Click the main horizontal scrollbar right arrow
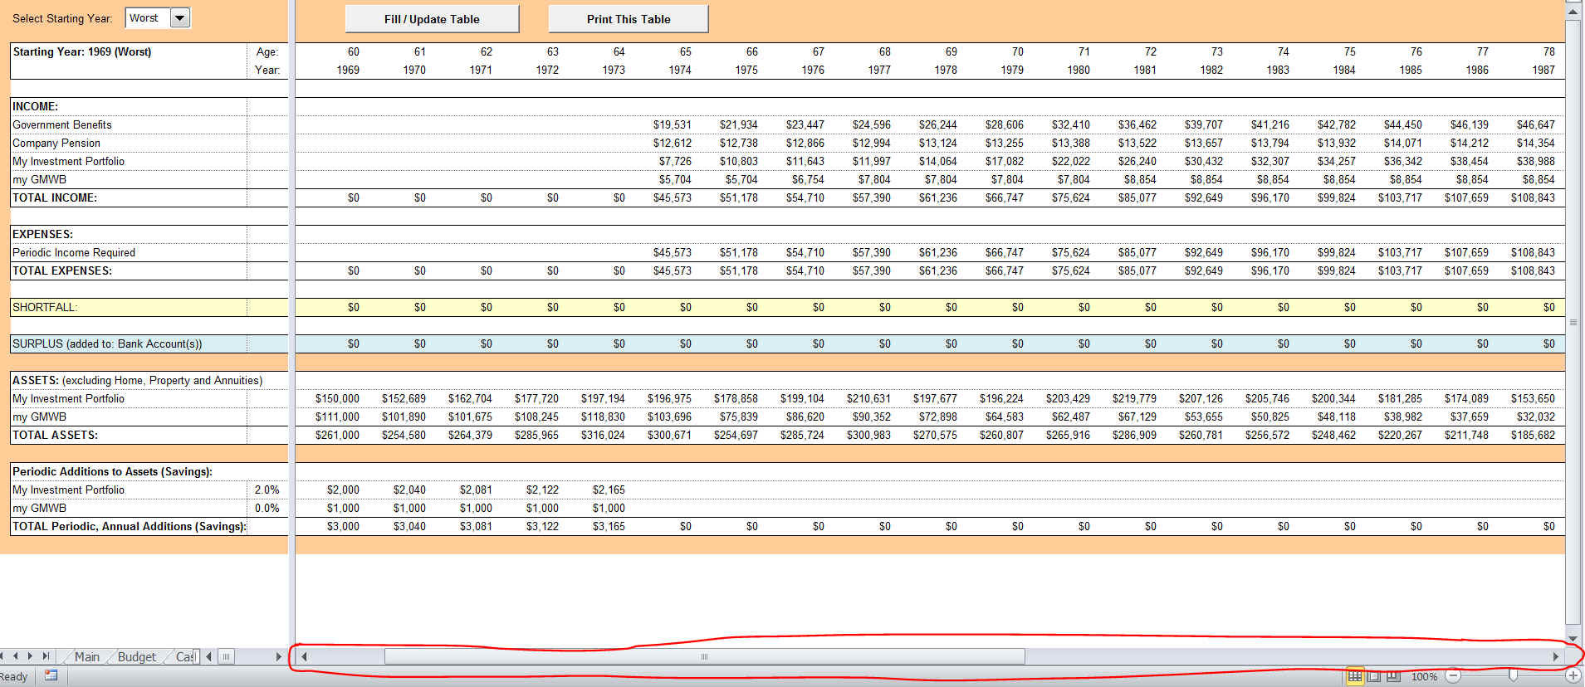1585x687 pixels. pyautogui.click(x=1556, y=656)
